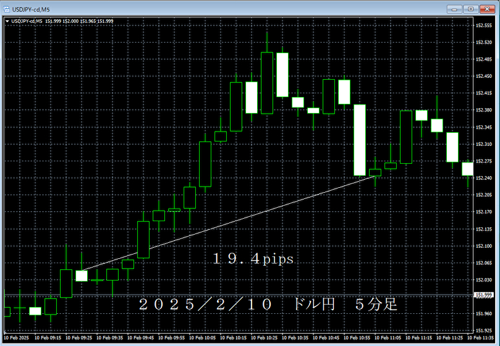Click the 152.135 price axis label
Image resolution: width=500 pixels, height=346 pixels.
pyautogui.click(x=484, y=229)
